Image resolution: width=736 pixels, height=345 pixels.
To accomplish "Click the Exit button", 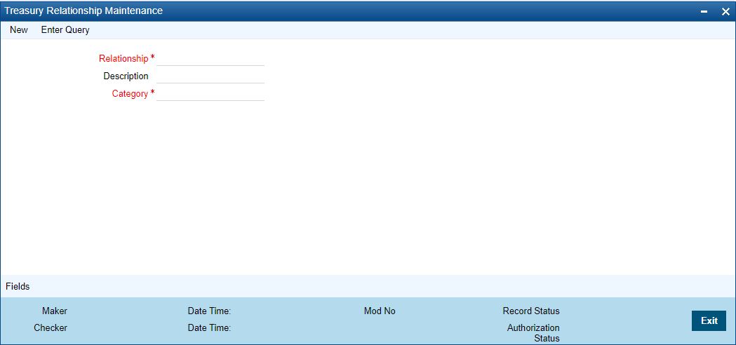I will [709, 320].
